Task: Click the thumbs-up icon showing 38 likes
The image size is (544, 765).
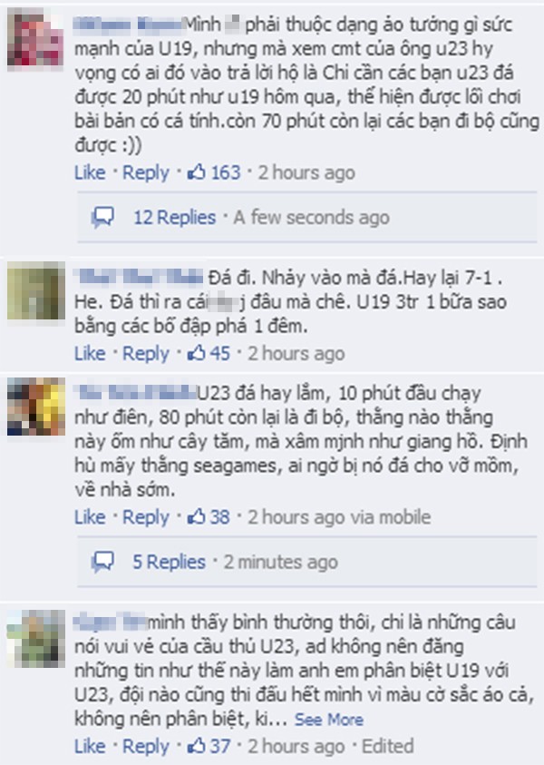Action: [197, 516]
